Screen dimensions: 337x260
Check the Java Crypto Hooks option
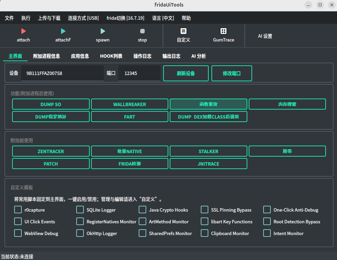click(142, 210)
